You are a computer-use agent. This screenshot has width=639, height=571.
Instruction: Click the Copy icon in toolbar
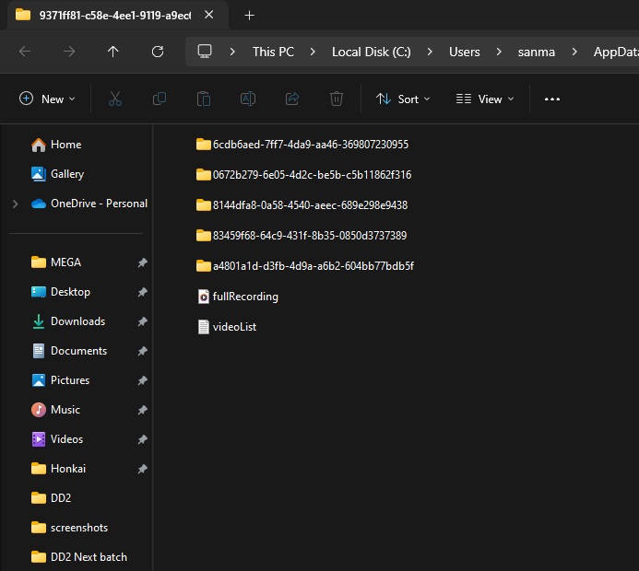[160, 99]
